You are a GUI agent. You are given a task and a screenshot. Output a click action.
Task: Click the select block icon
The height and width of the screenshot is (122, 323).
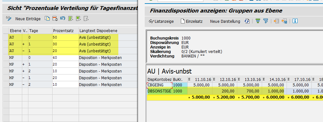78,19
